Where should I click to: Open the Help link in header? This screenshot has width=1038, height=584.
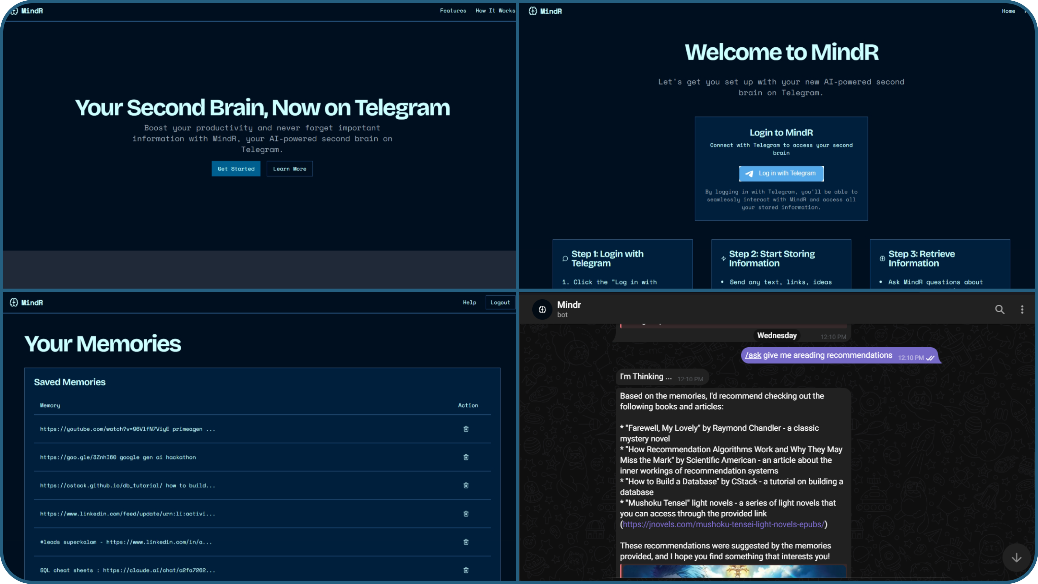coord(469,303)
